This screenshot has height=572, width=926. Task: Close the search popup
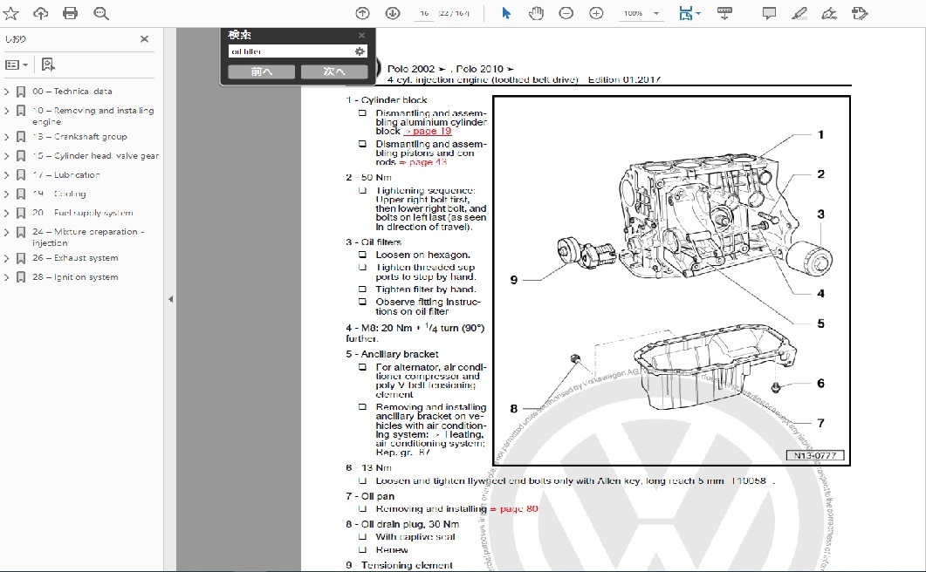click(x=361, y=36)
